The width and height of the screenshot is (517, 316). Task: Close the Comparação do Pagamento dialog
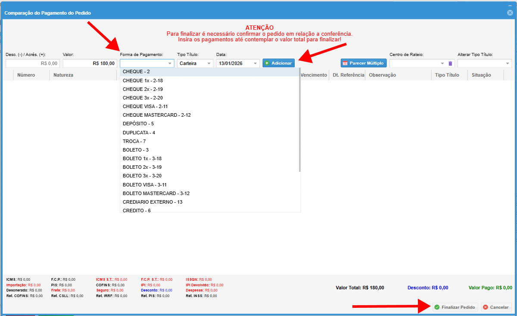click(x=510, y=13)
